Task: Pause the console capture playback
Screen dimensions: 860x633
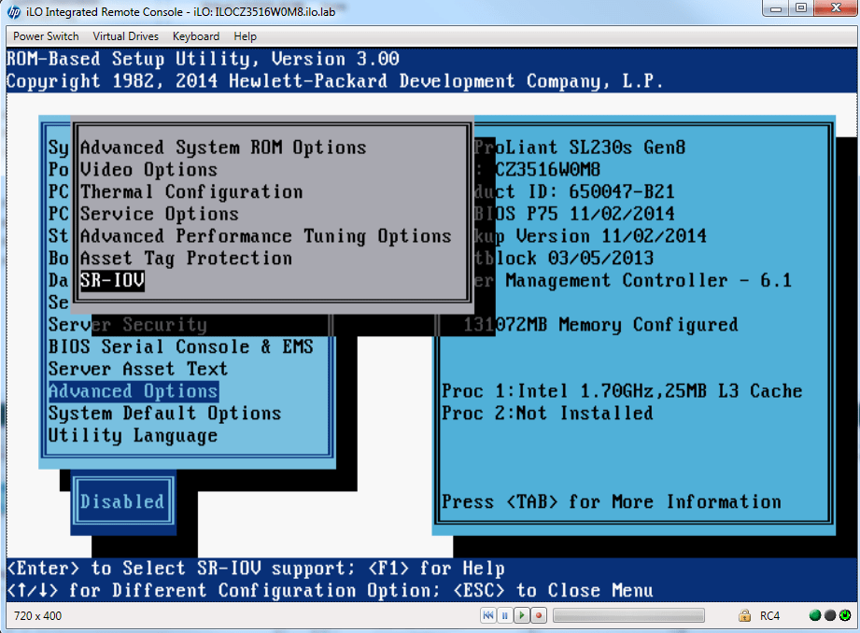Action: (505, 616)
